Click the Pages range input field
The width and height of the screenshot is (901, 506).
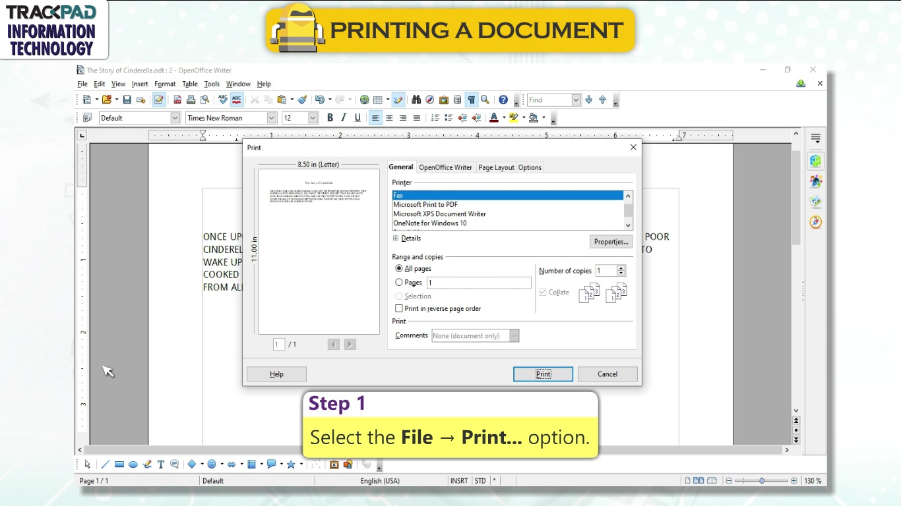click(479, 283)
